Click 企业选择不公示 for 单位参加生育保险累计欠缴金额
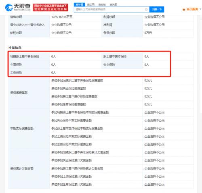Viewport: 202px width, 193px height. pos(154,185)
